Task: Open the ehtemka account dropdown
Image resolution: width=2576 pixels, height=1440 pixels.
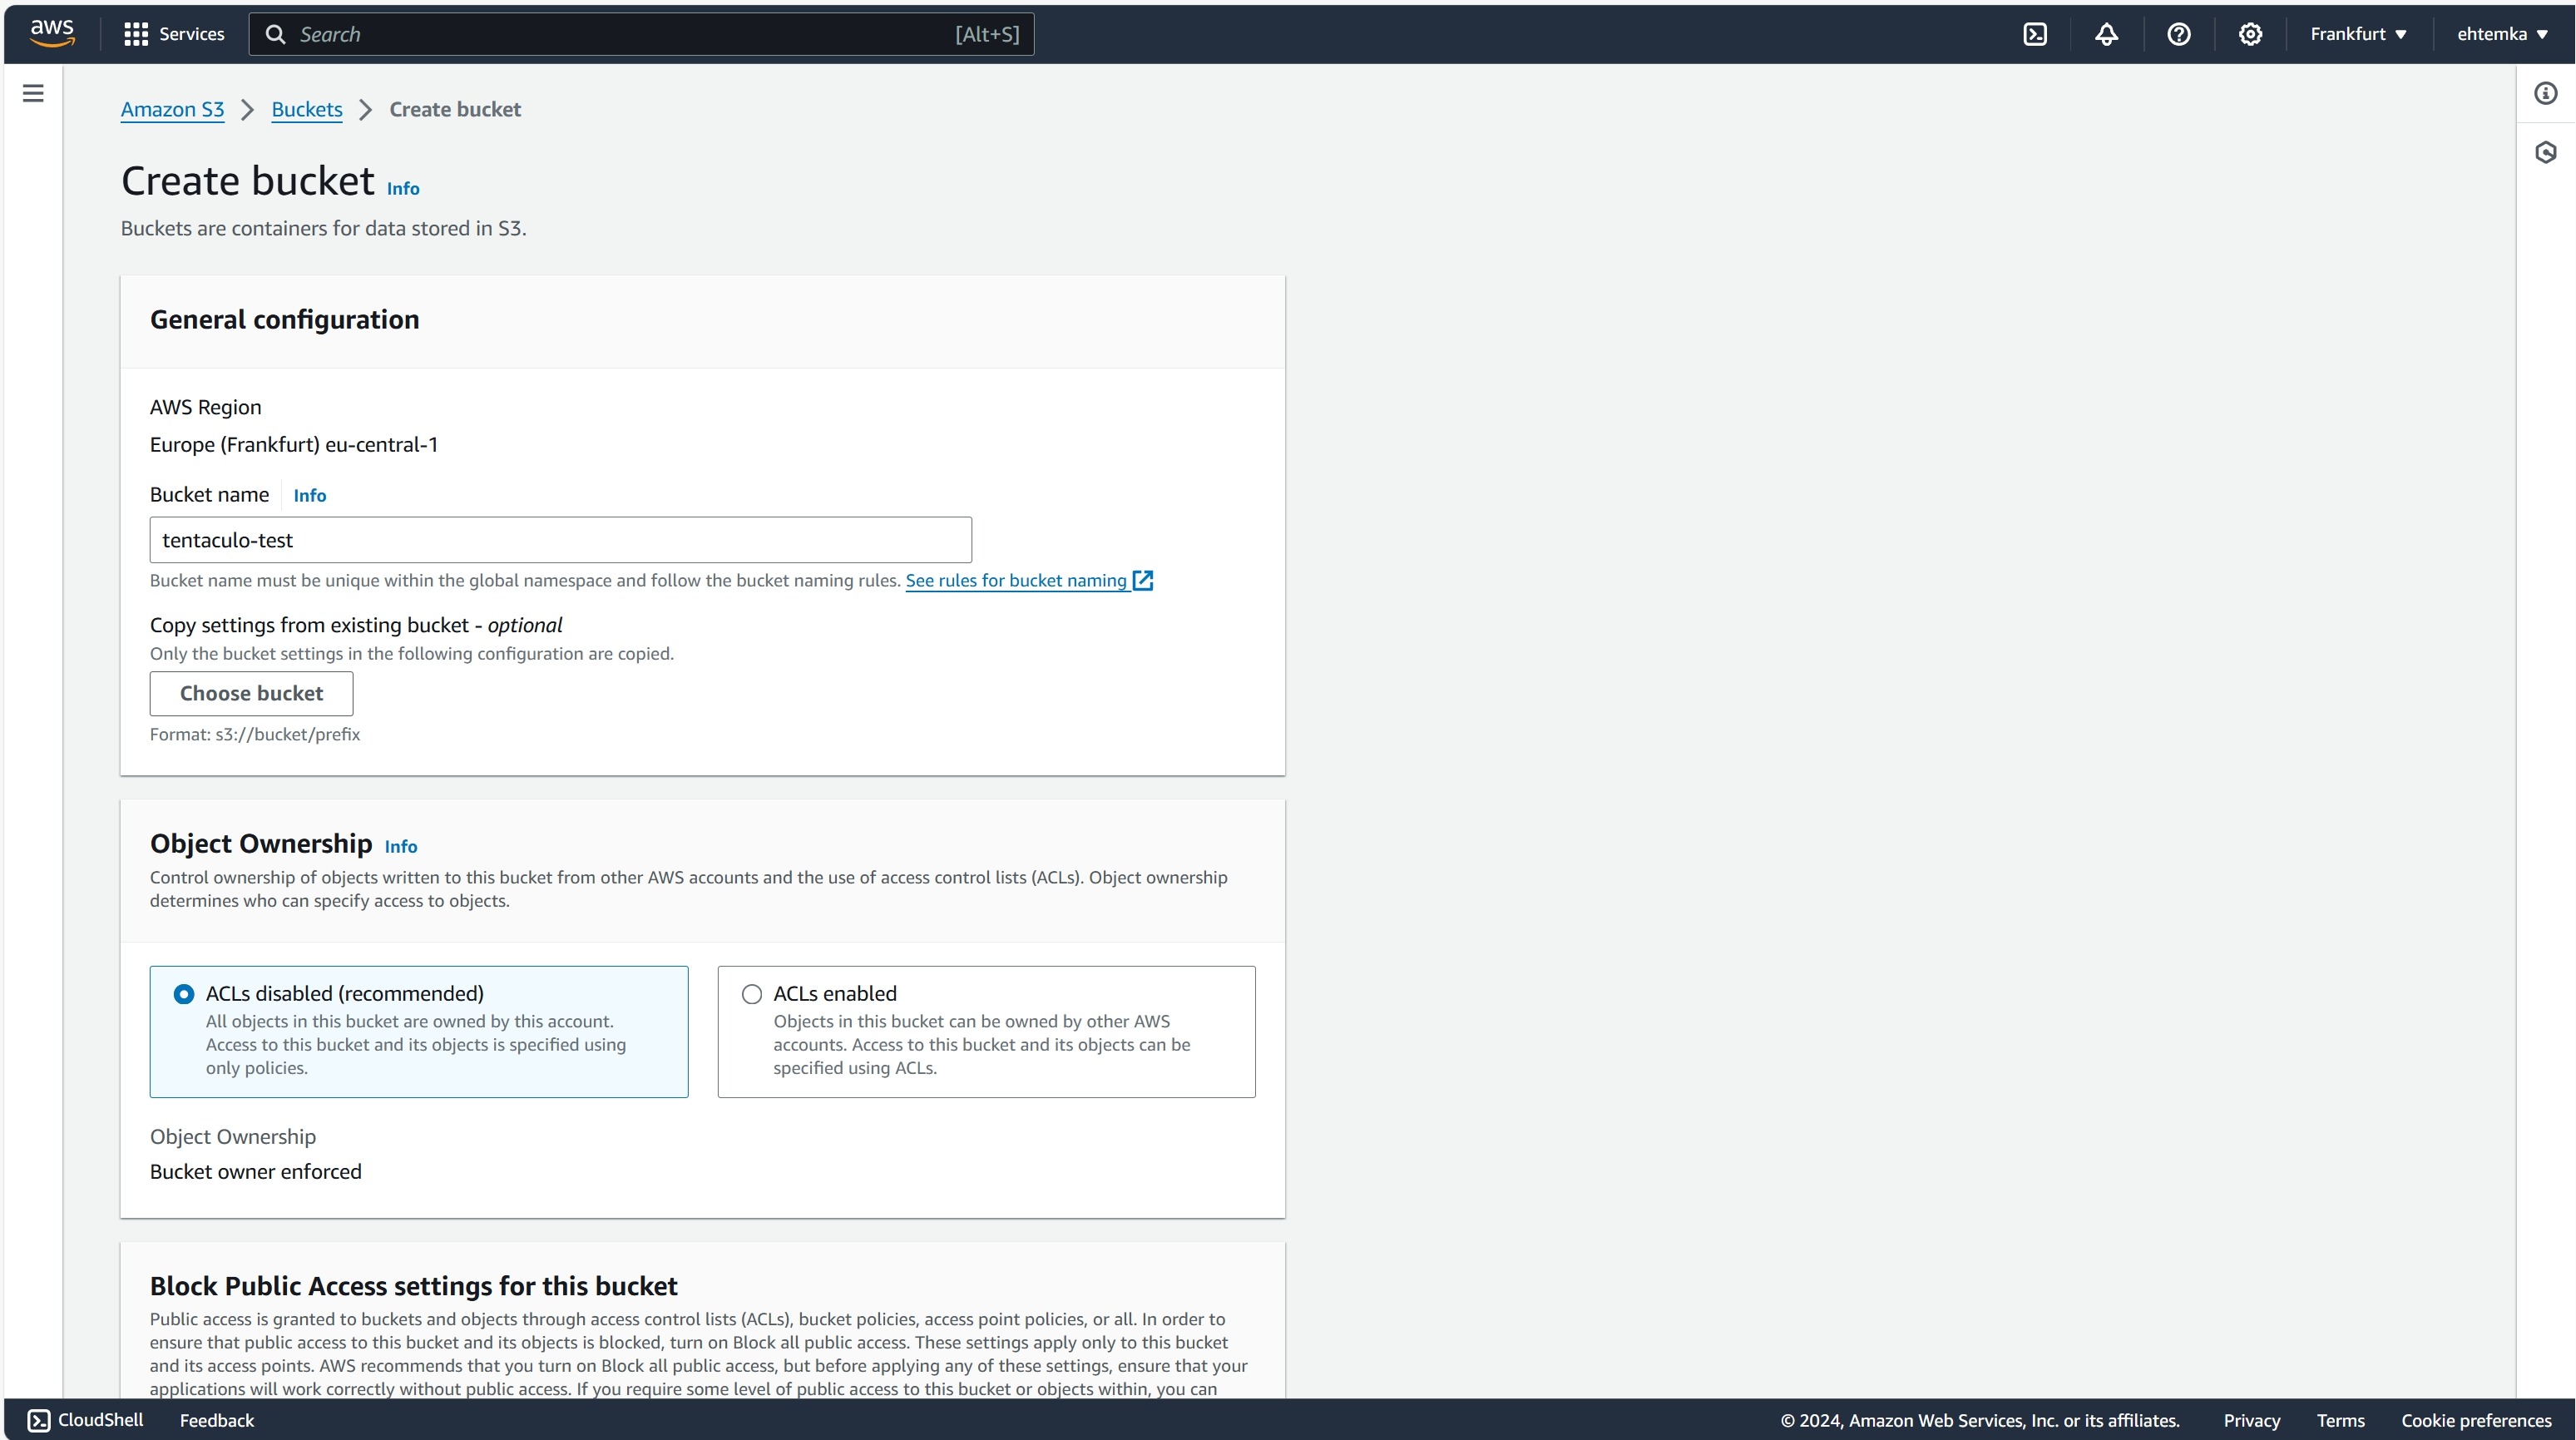Action: [x=2502, y=34]
